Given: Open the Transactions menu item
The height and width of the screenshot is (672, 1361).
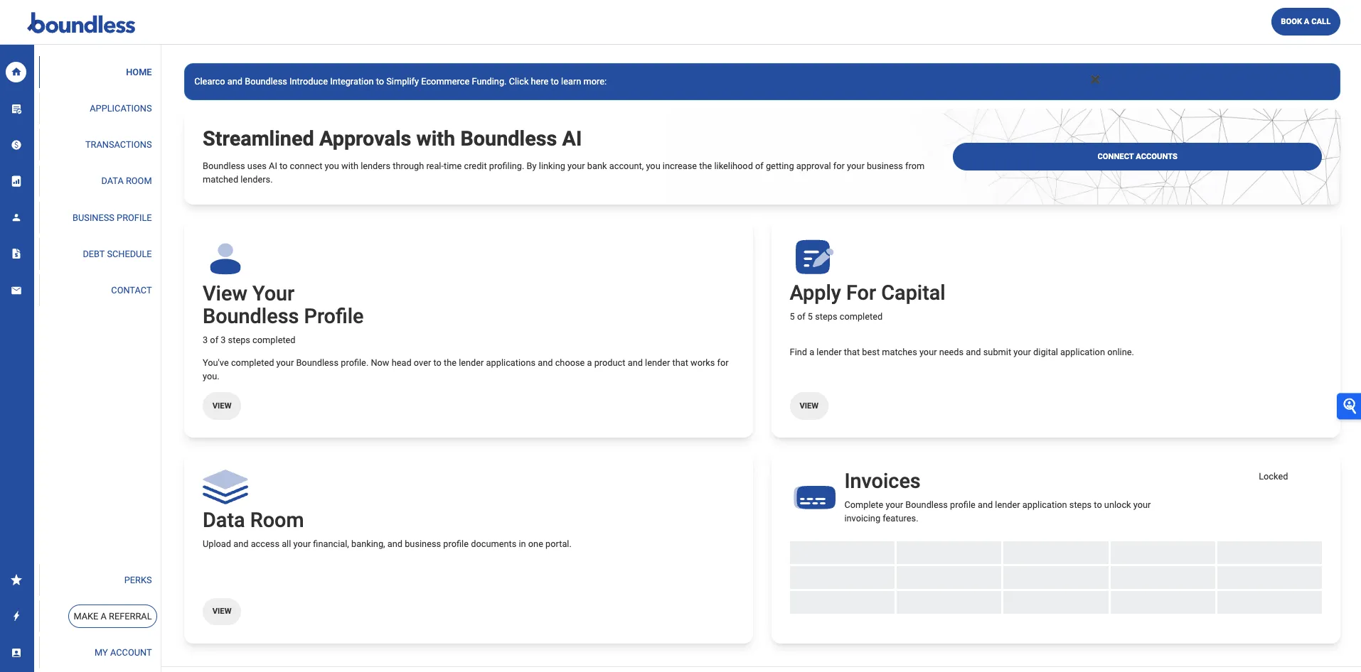Looking at the screenshot, I should (119, 145).
